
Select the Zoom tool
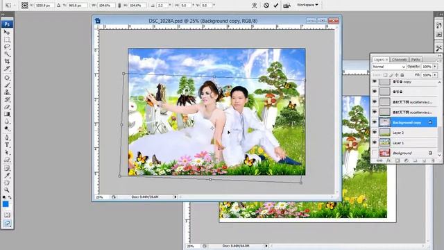point(7,190)
